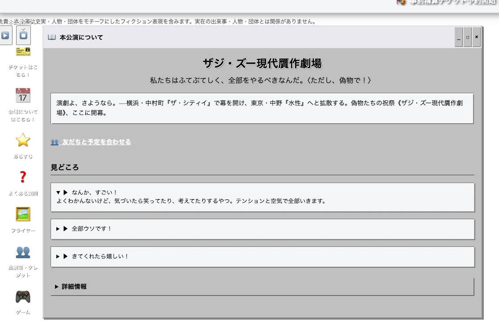Open the フライヤー picture icon

click(23, 214)
